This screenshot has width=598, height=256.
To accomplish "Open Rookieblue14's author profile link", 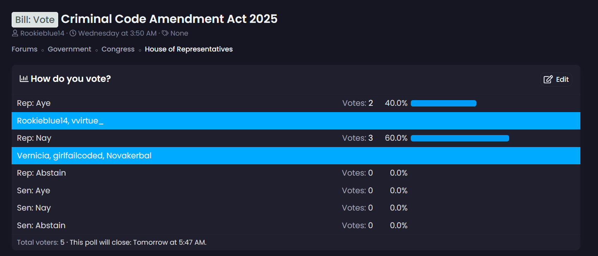I will pos(42,33).
